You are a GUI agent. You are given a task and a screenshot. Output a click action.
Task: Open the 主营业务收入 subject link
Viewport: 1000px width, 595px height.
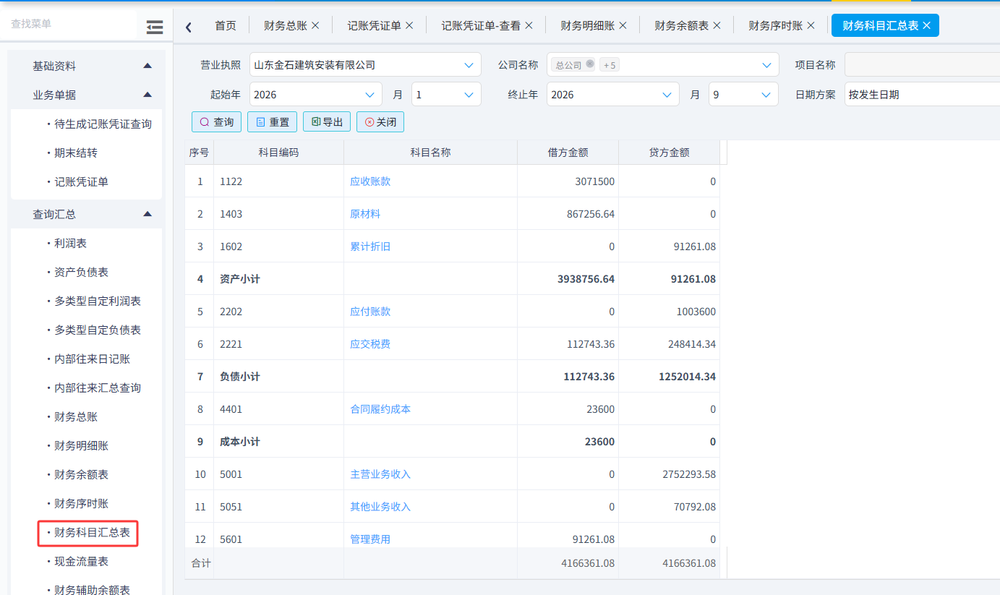[380, 474]
